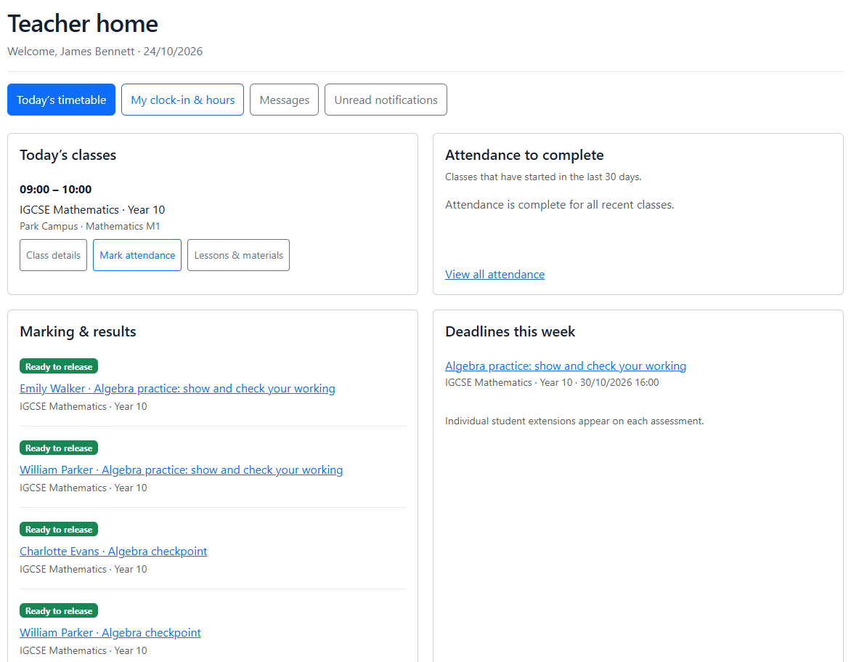Viewport: 851px width, 662px height.
Task: Click Ready to release badge above Charlotte Evans
Action: click(x=59, y=530)
